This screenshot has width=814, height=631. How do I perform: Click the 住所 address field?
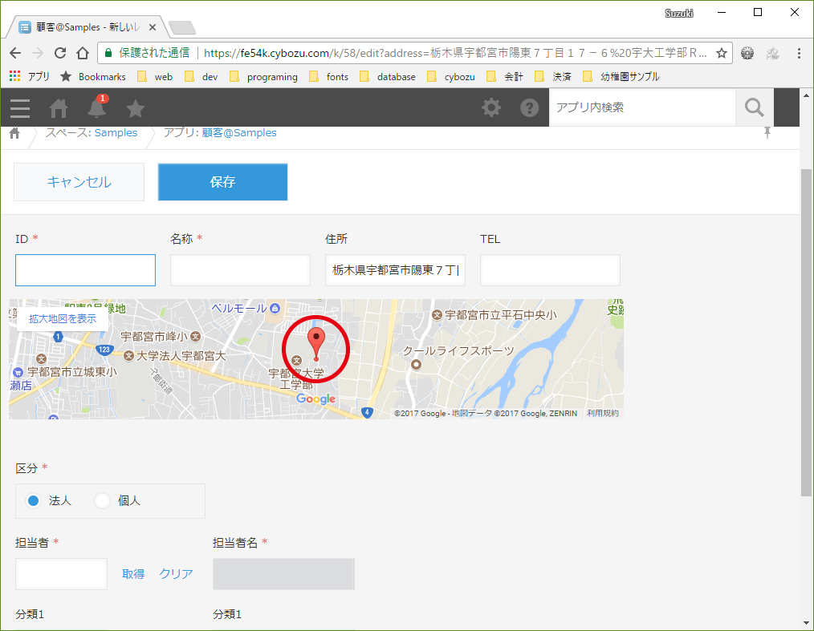pos(395,270)
